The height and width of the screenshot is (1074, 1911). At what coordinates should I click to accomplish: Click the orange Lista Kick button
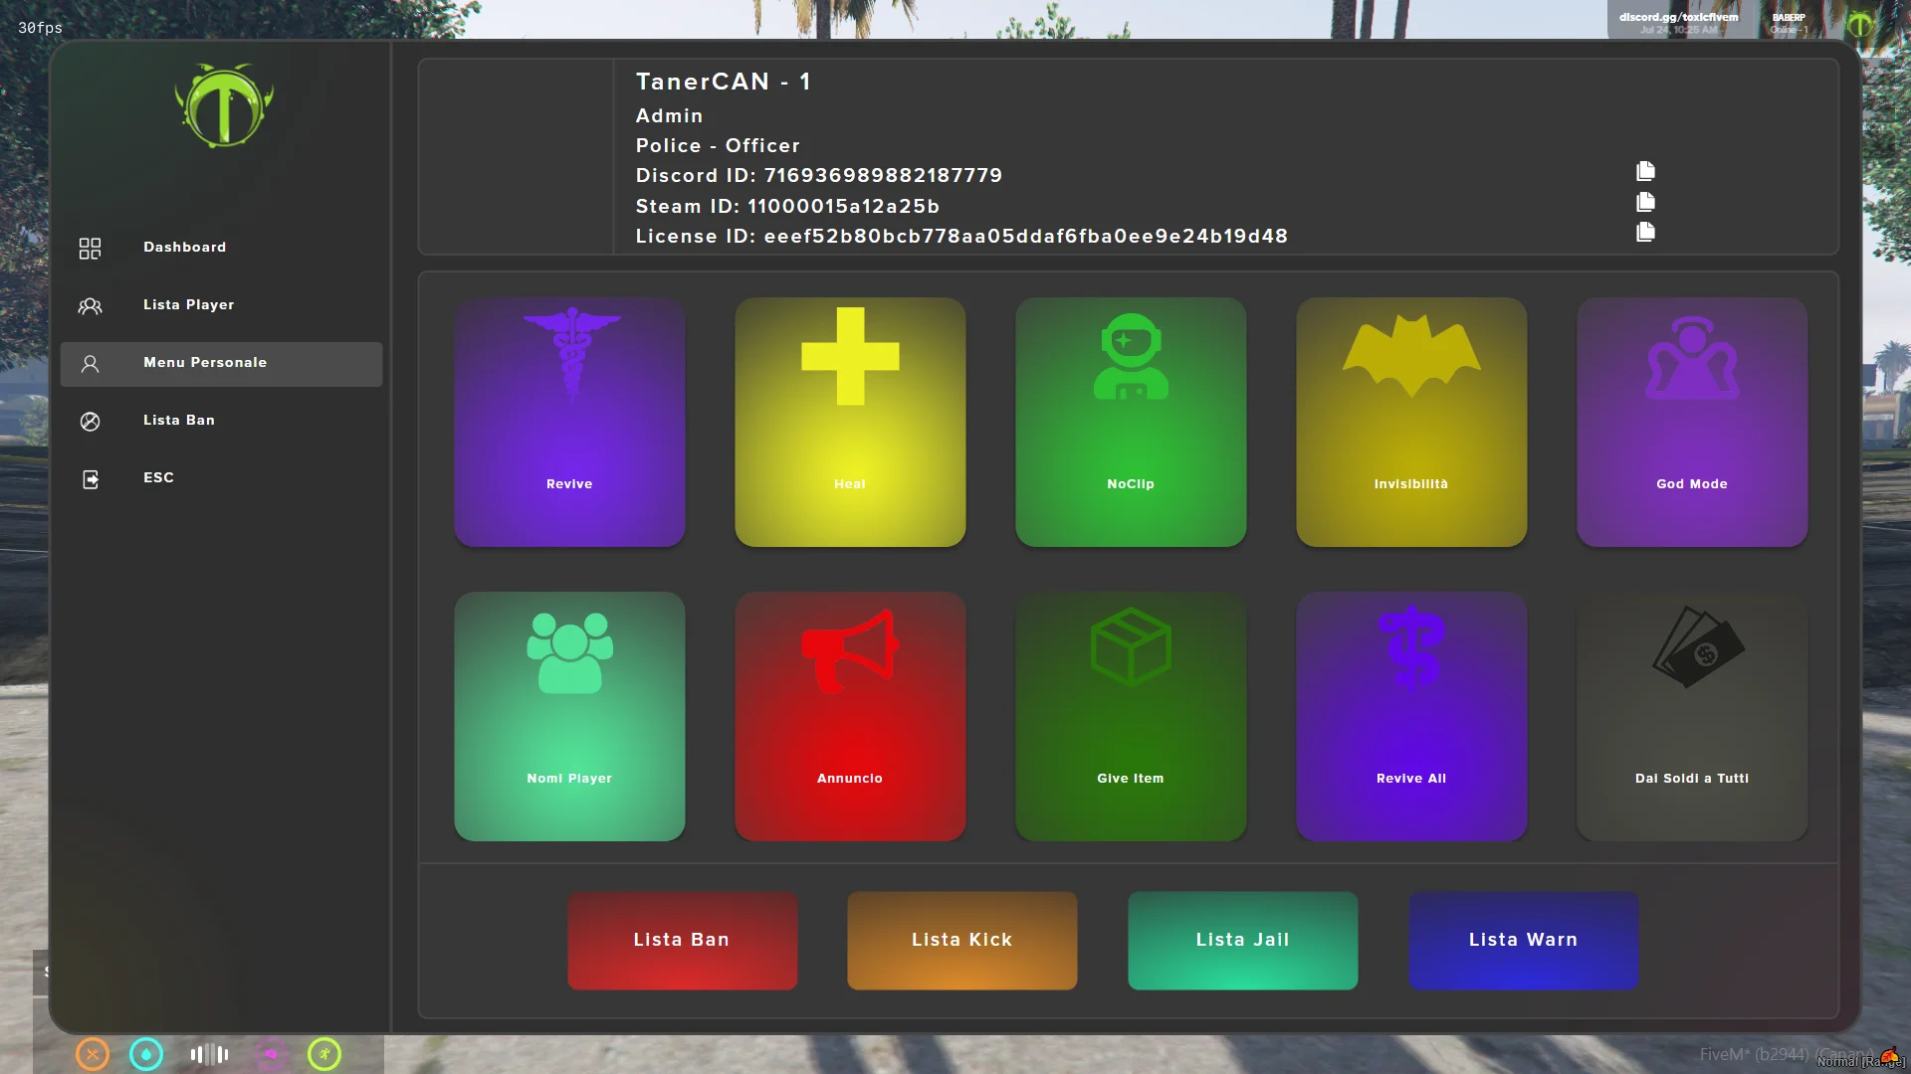(961, 940)
